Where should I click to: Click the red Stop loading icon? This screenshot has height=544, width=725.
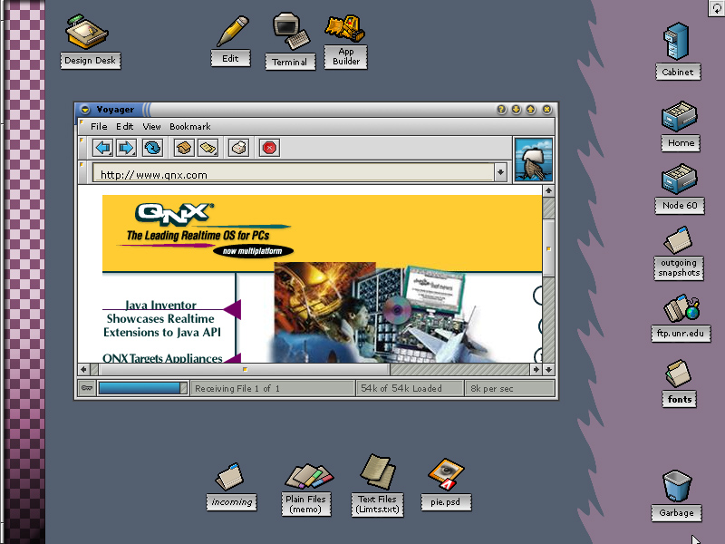tap(269, 148)
